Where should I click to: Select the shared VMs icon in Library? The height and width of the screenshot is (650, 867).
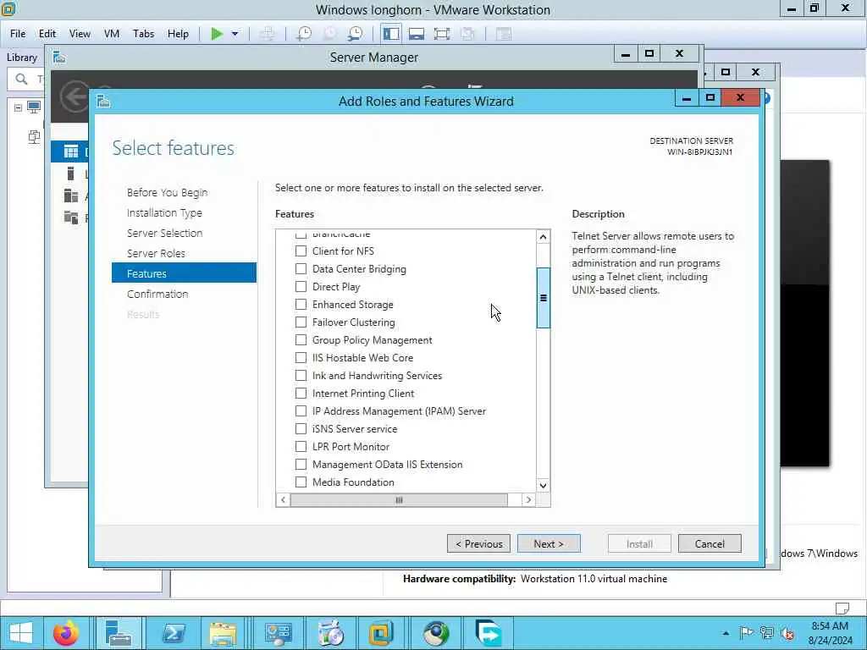(x=34, y=136)
